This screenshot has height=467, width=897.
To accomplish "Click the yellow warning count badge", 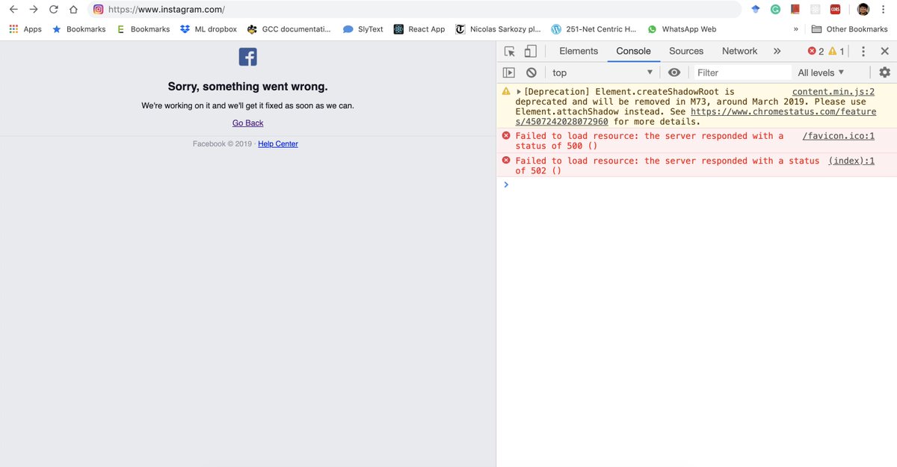I will [836, 51].
